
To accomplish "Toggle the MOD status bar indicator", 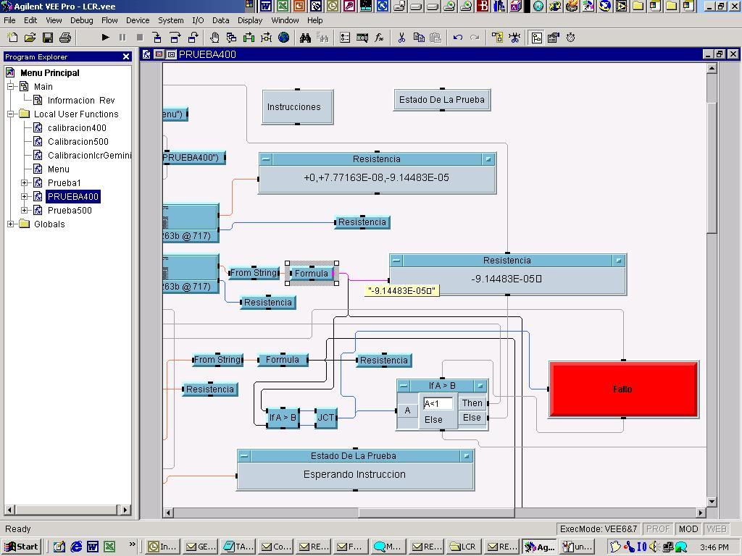I will (x=688, y=529).
